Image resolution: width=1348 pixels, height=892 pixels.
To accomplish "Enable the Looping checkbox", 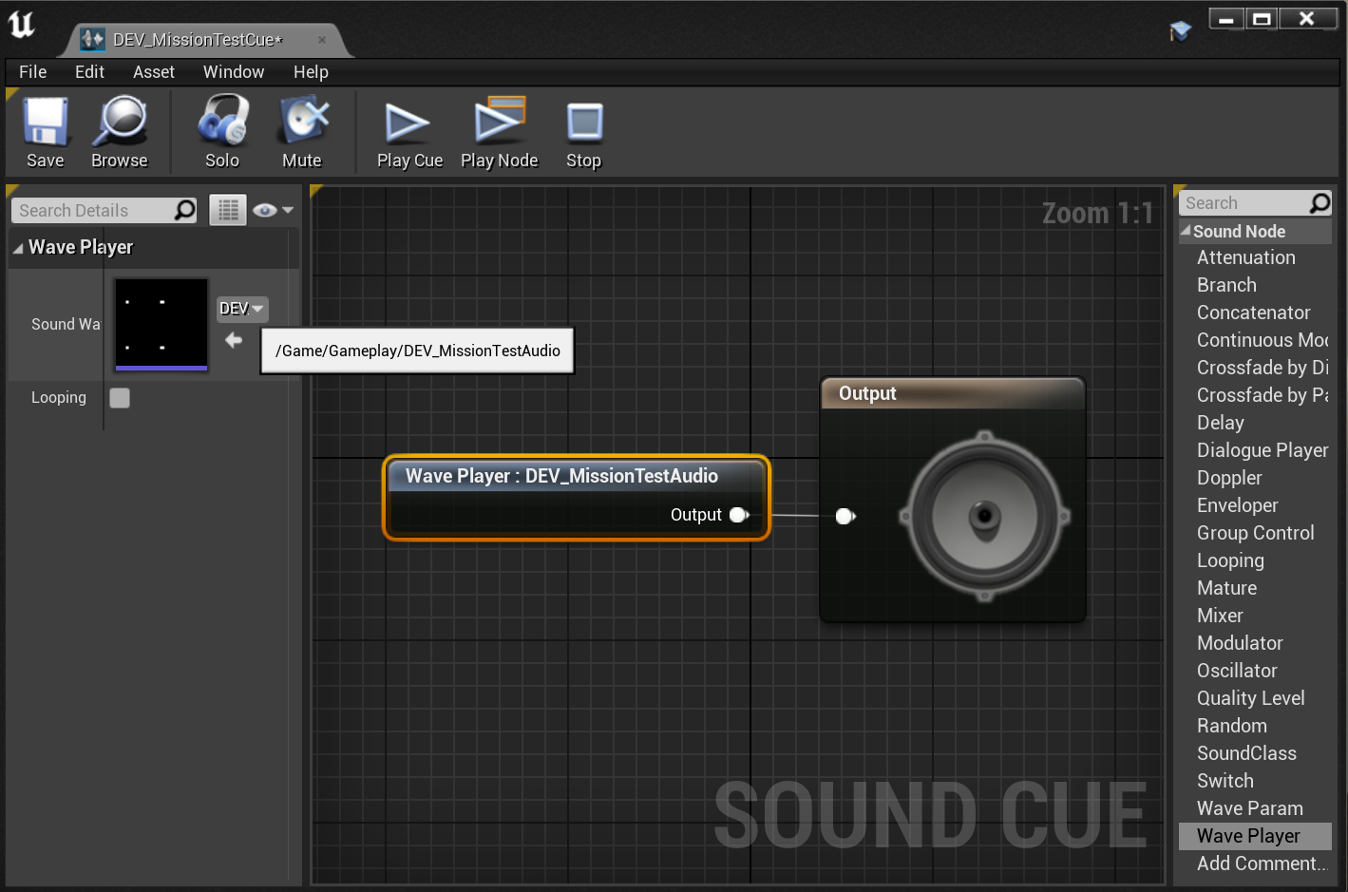I will point(120,398).
